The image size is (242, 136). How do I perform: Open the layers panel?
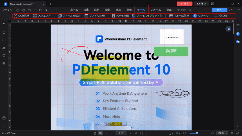[4, 63]
